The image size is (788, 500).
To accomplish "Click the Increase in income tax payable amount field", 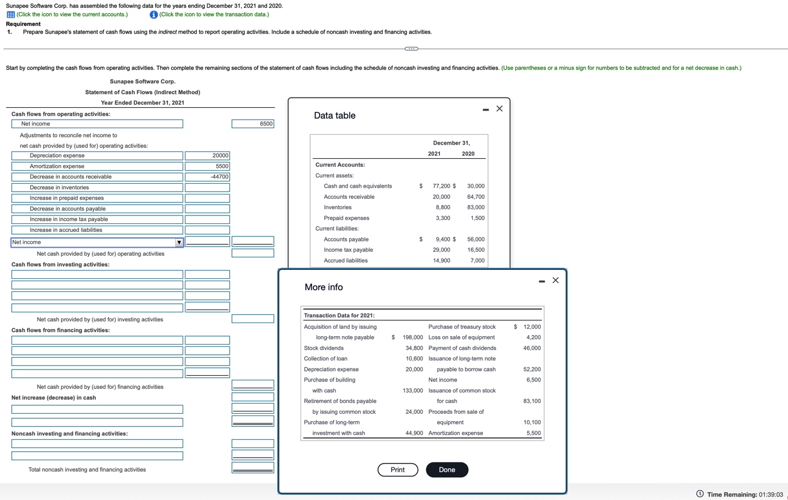I will coord(207,219).
